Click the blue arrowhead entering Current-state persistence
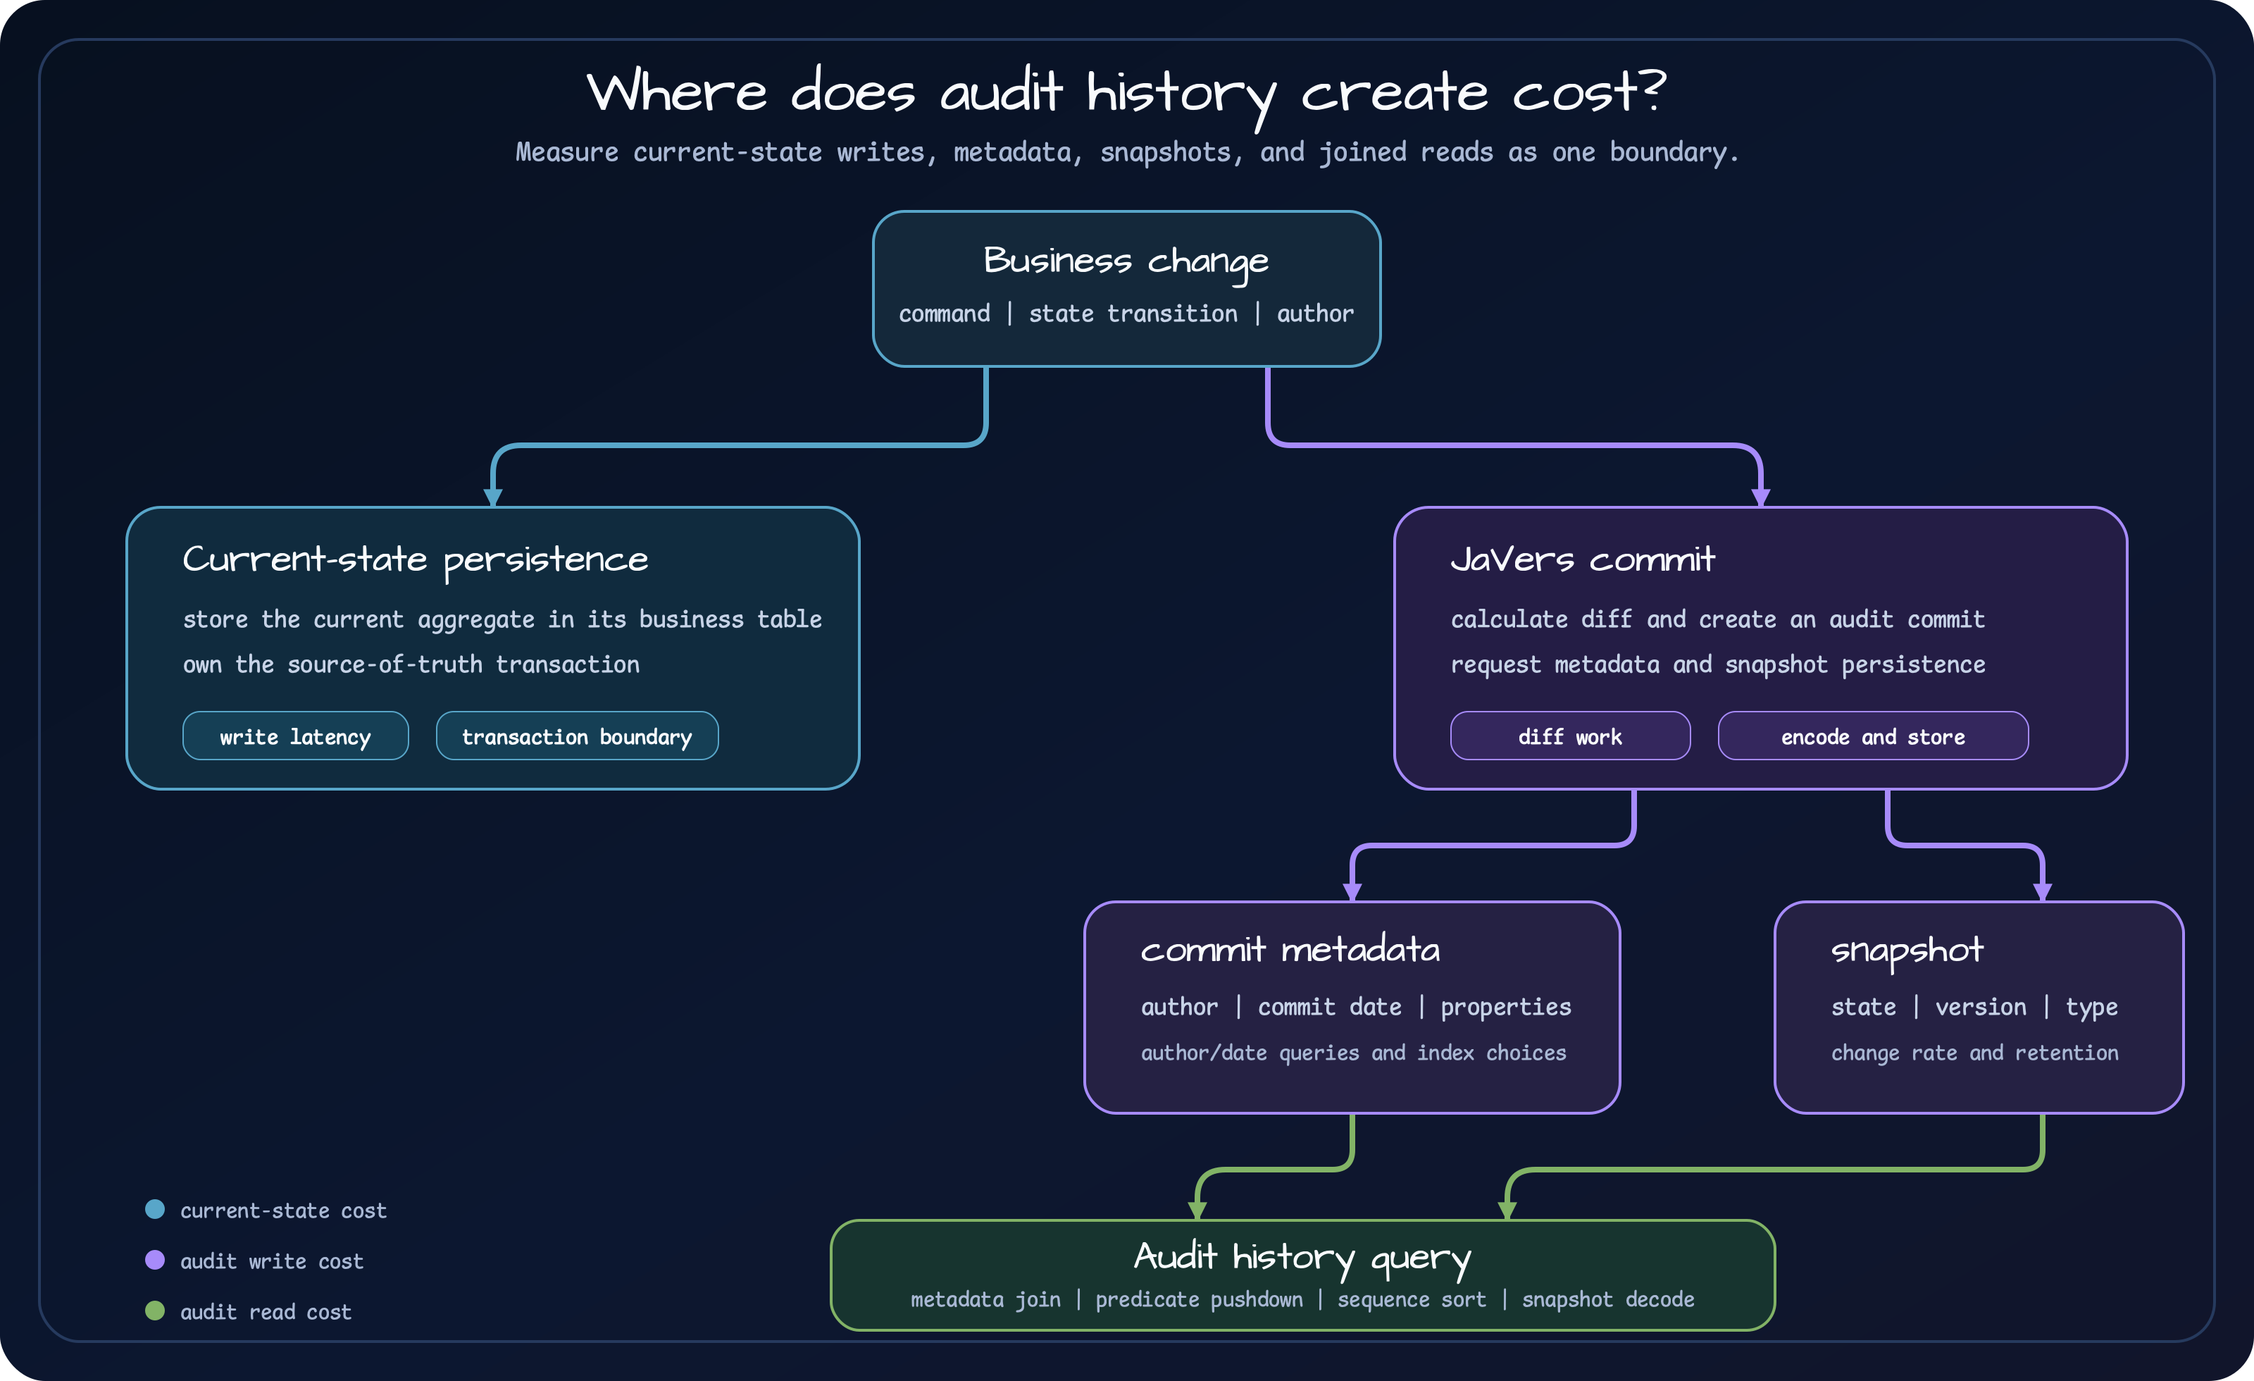Screen dimensions: 2254x1381 click(x=493, y=498)
